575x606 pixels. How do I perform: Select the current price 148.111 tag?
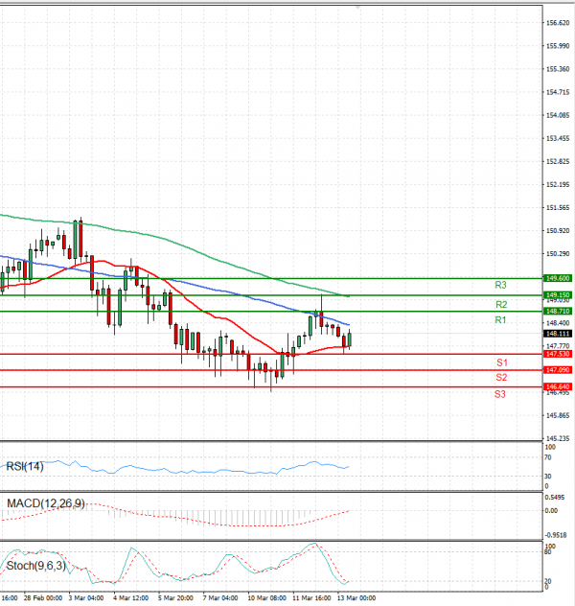pos(558,334)
